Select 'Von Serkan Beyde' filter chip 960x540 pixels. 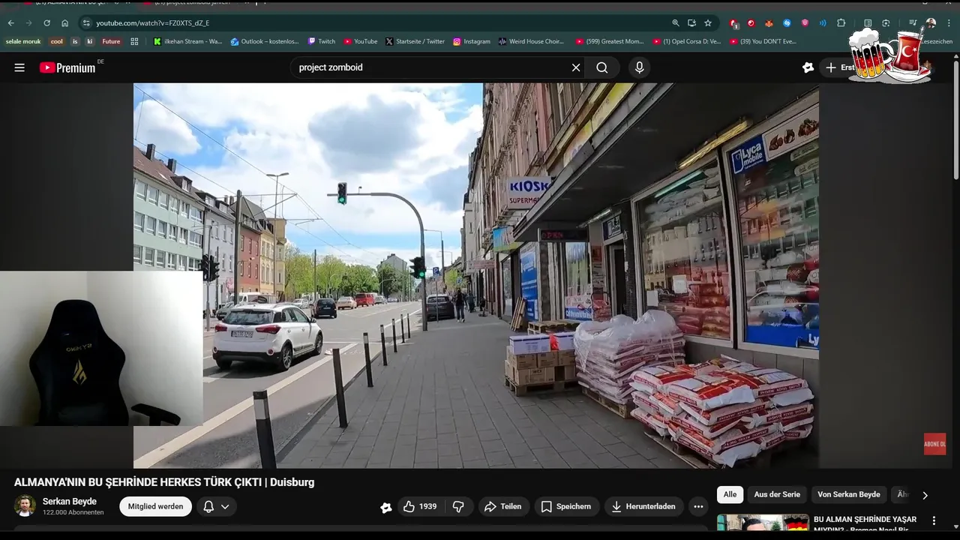point(849,494)
